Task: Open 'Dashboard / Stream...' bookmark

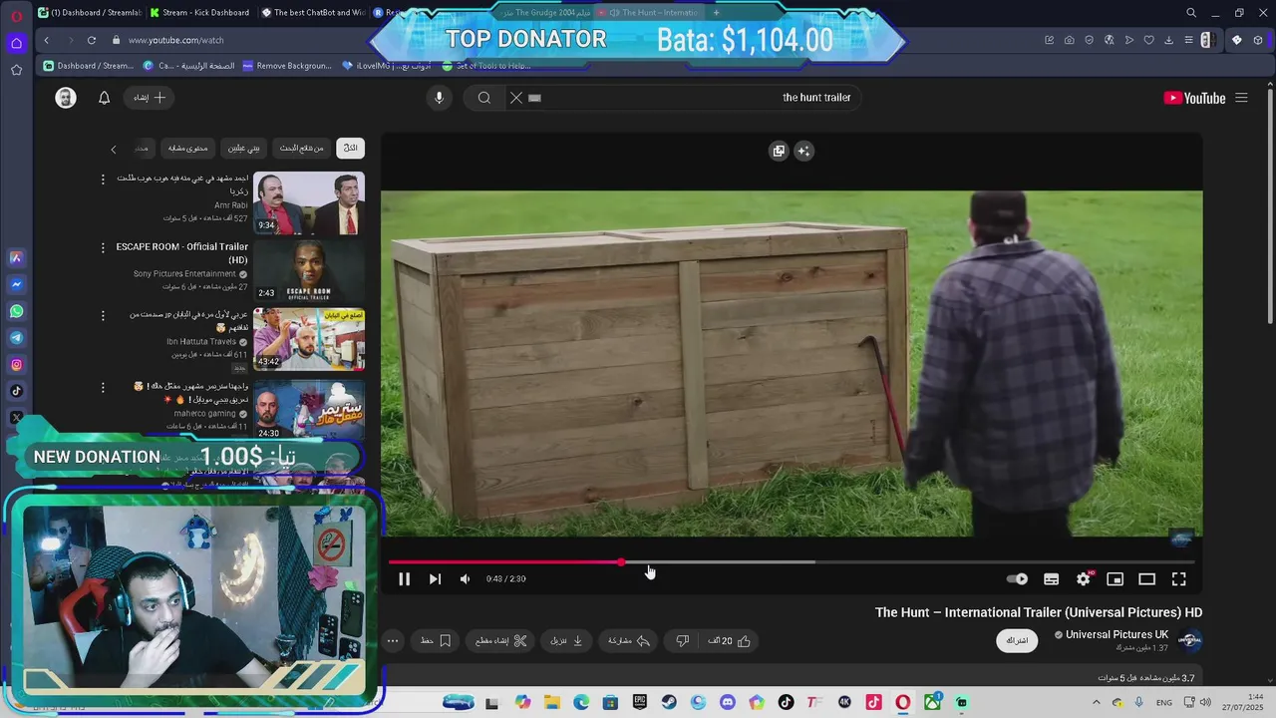Action: point(88,66)
